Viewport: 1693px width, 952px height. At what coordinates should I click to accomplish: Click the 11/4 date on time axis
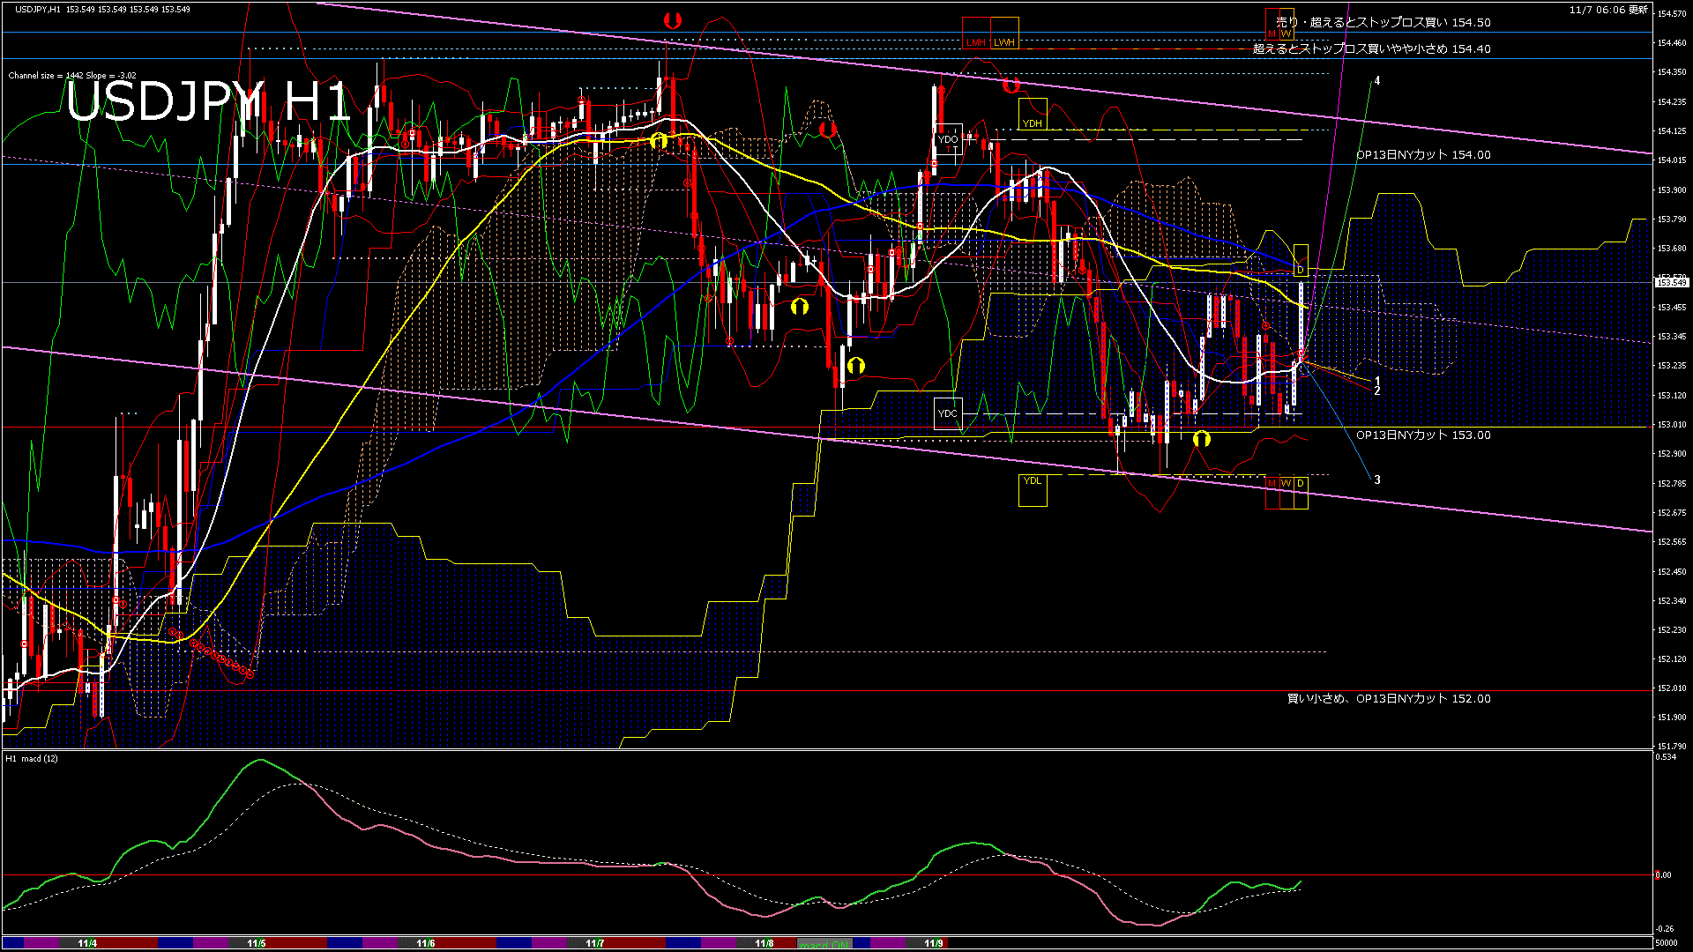(87, 943)
